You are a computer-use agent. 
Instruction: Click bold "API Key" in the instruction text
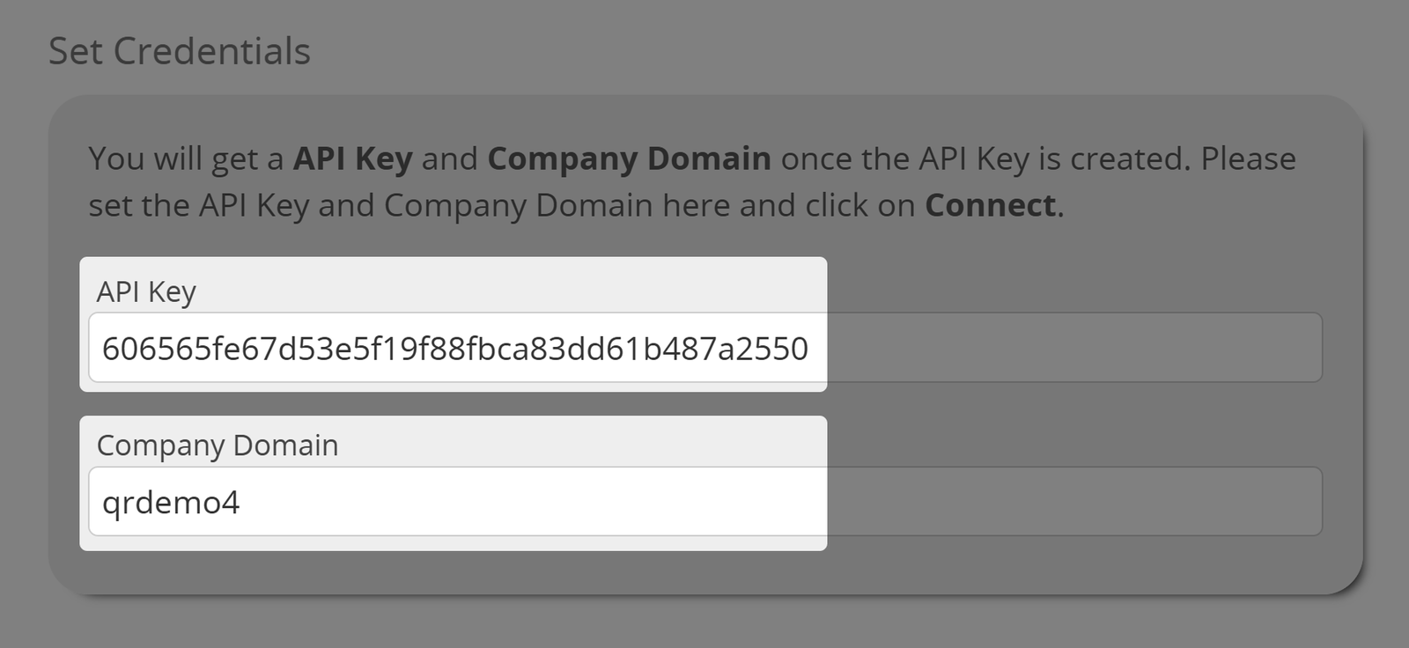pyautogui.click(x=352, y=158)
